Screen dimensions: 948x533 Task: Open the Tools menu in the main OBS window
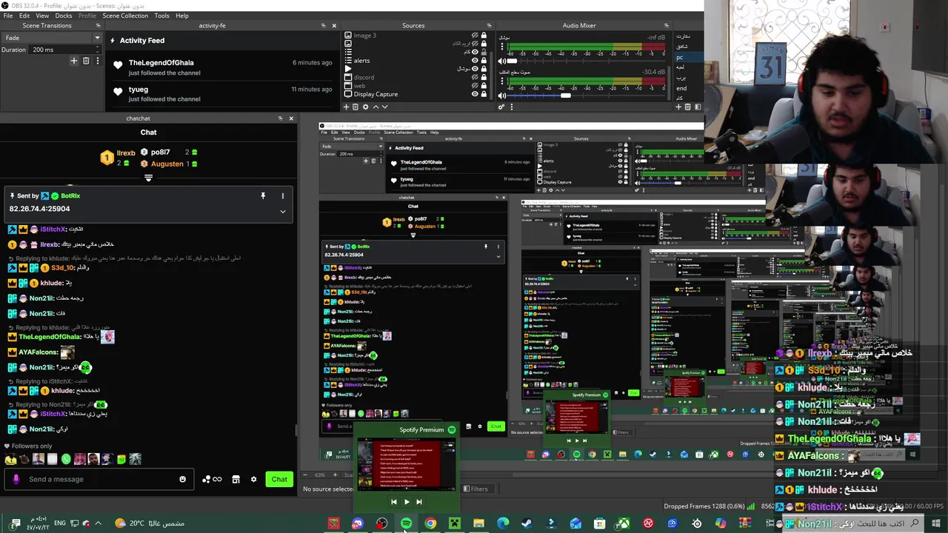point(161,16)
